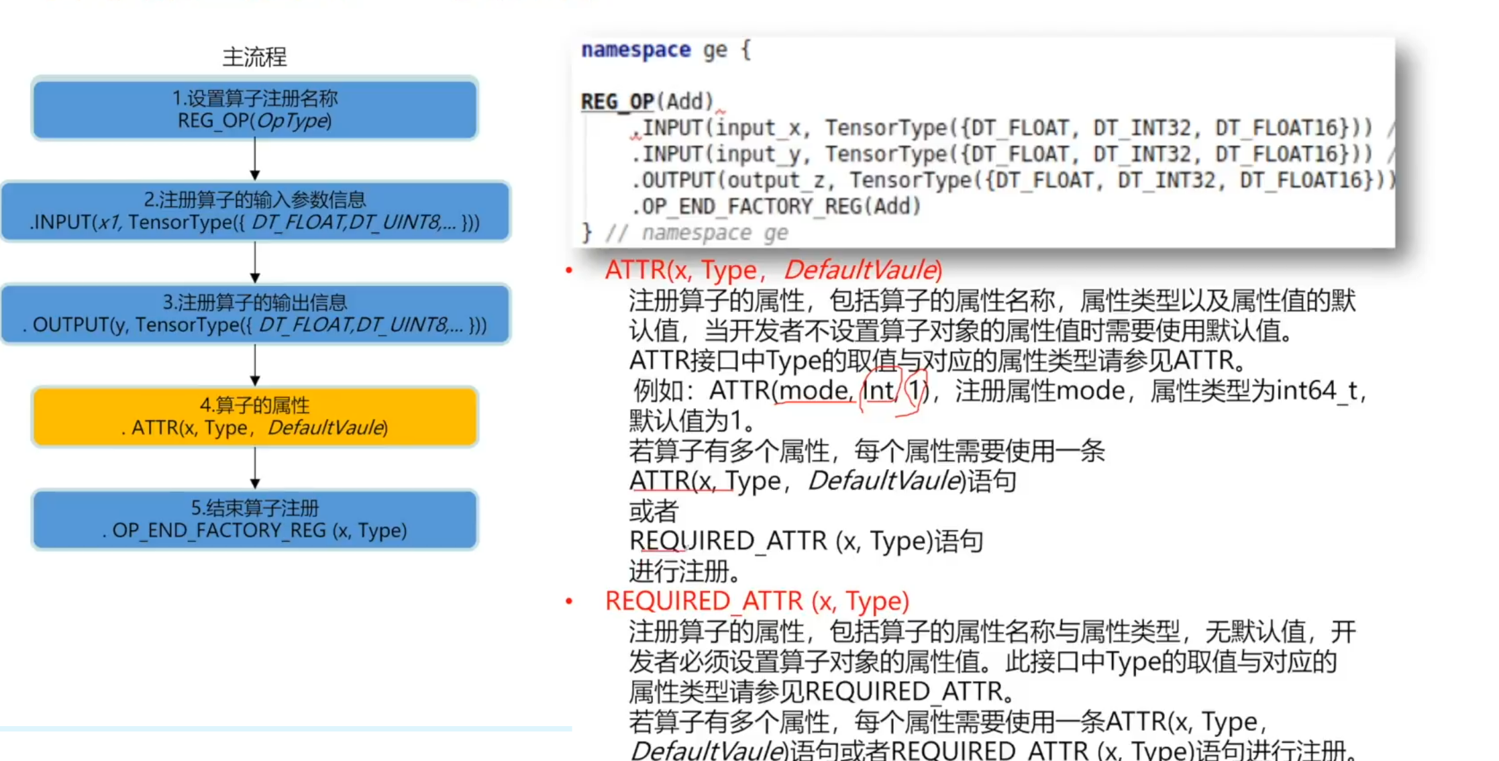Click the red bullet before the ATTR heading

(x=569, y=270)
